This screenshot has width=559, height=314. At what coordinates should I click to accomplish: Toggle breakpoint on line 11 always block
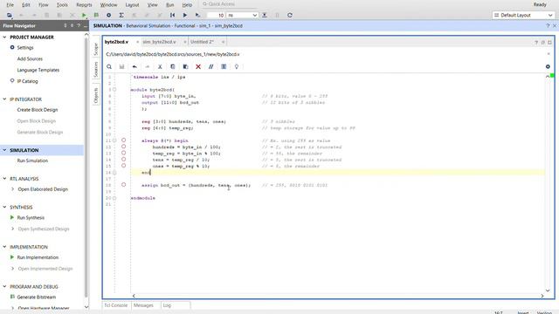point(123,140)
